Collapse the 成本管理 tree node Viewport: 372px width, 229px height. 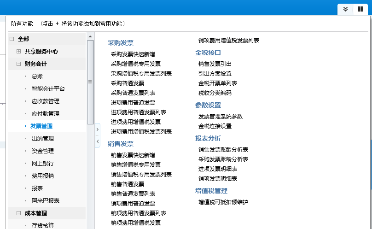[x=19, y=213]
